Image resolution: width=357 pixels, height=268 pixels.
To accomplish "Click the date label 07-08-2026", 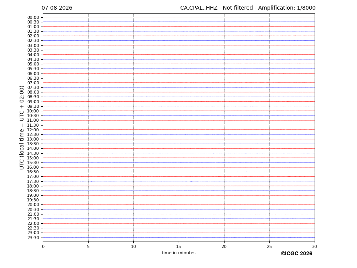I will (57, 8).
